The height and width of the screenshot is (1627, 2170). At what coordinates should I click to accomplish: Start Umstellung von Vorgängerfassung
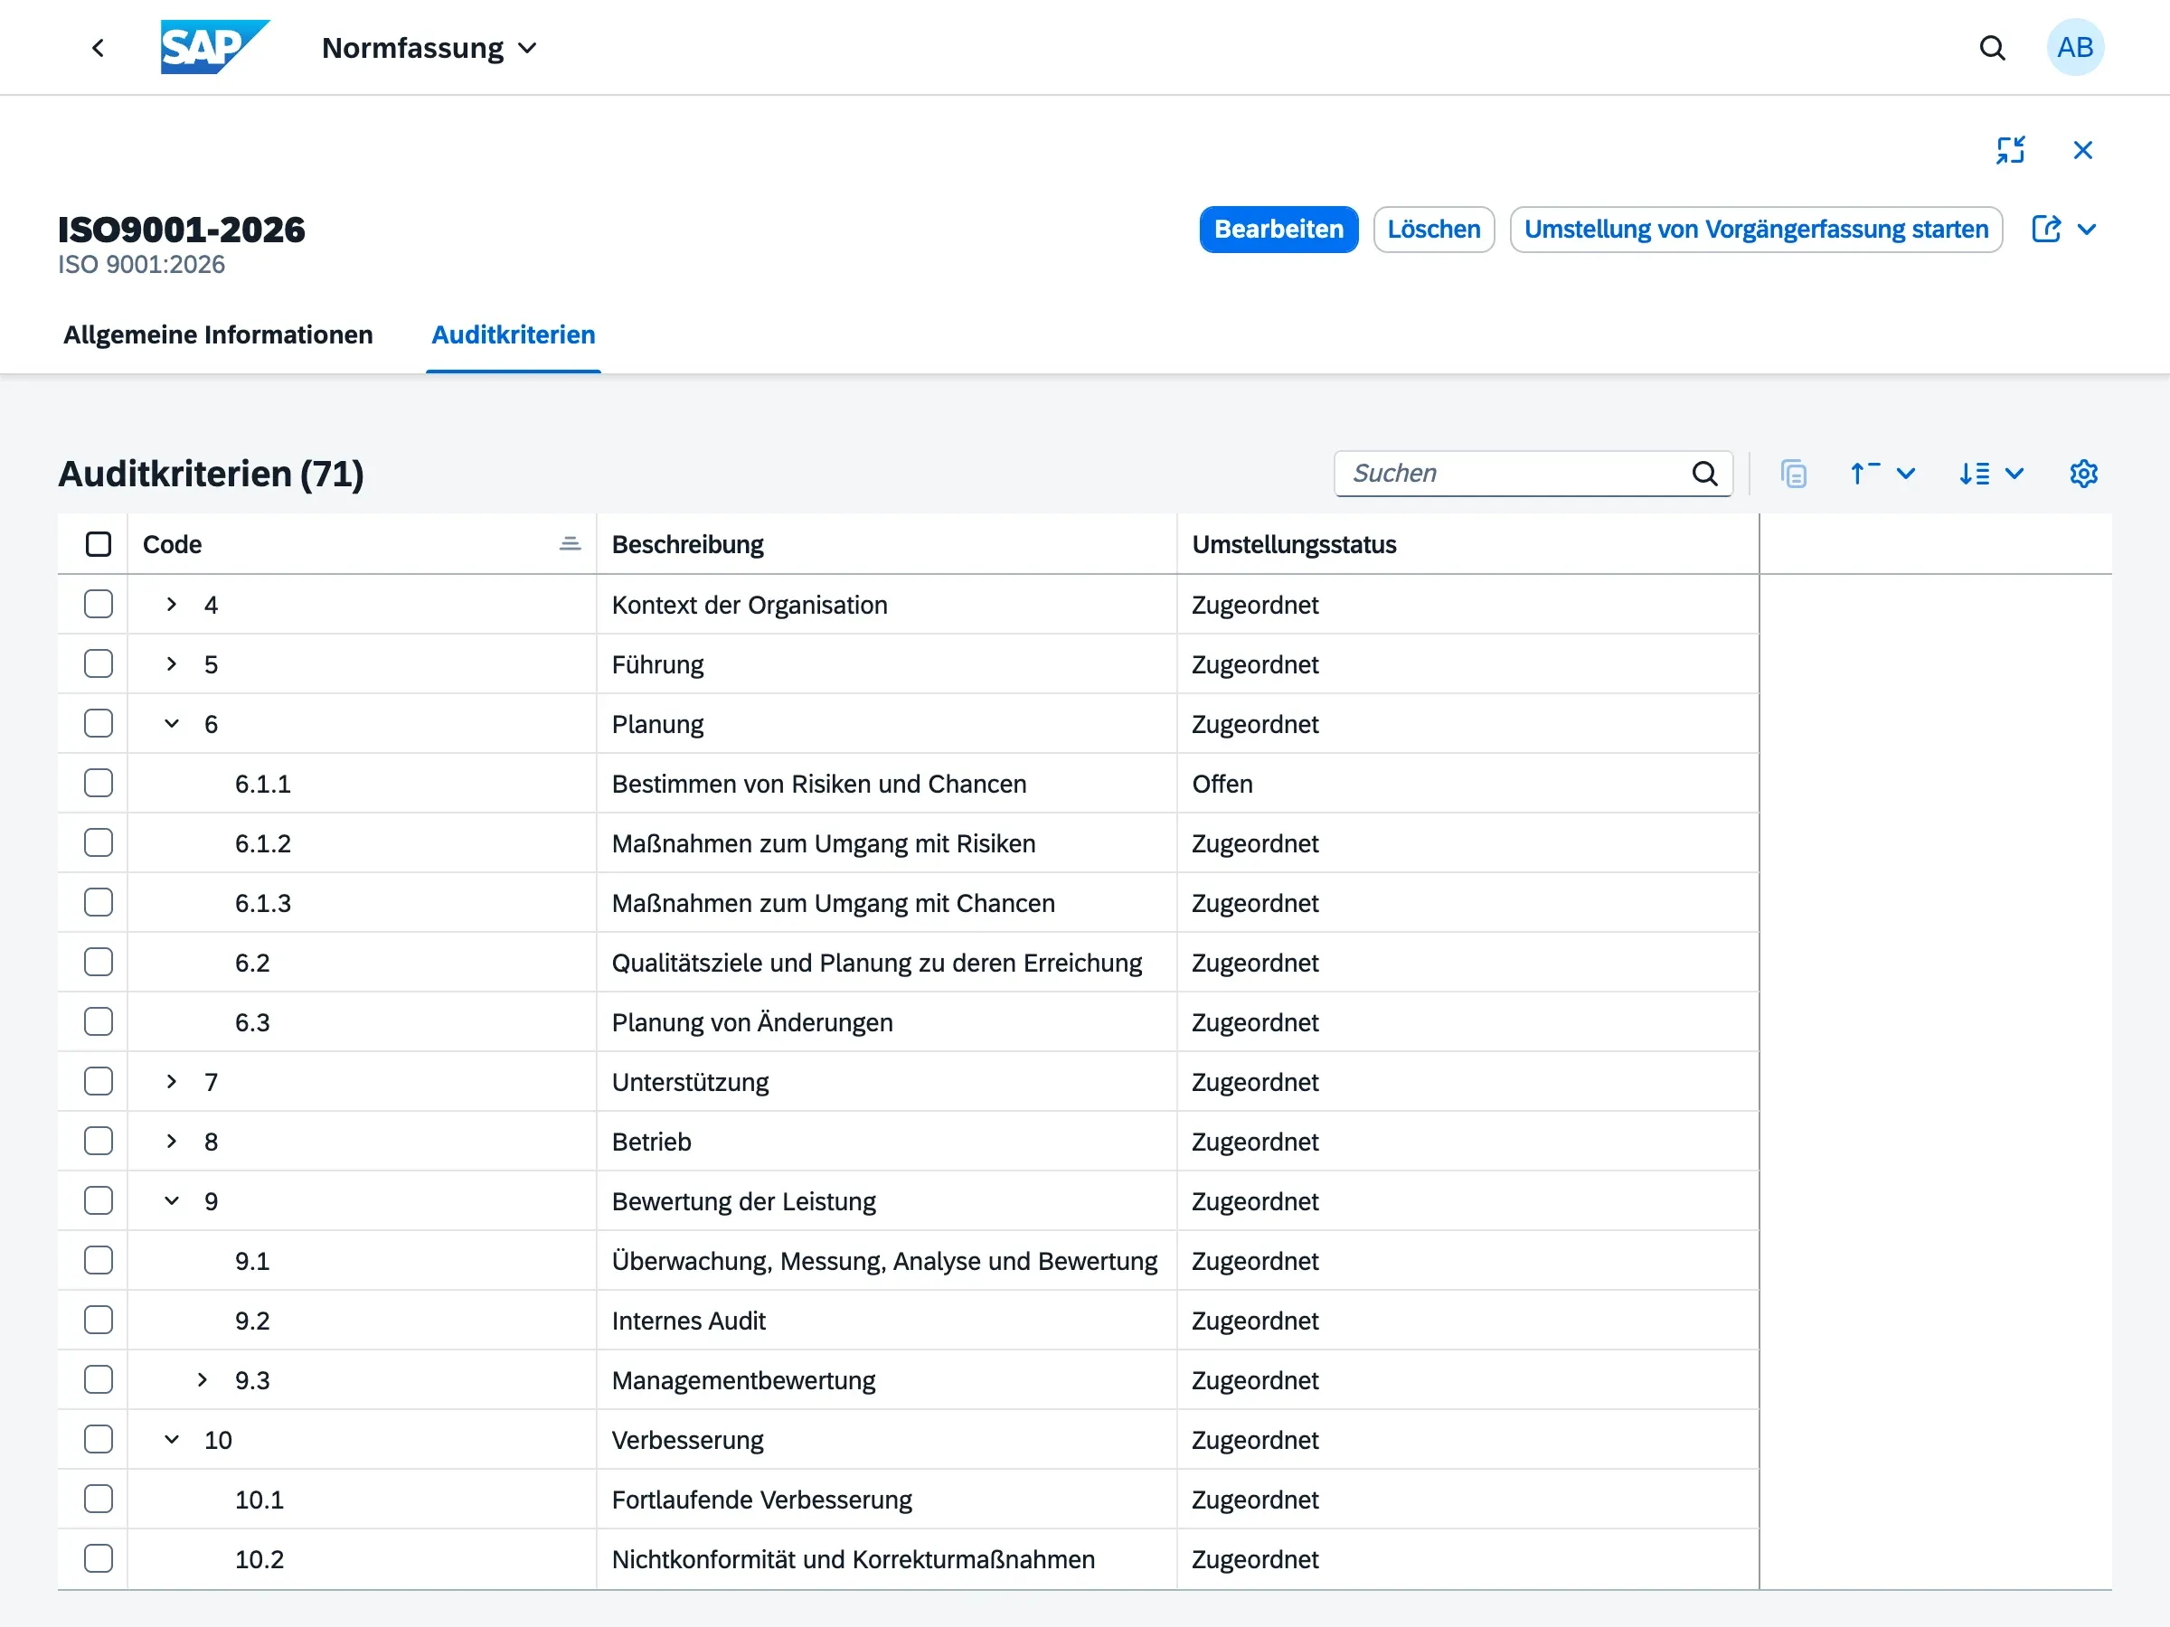tap(1755, 230)
